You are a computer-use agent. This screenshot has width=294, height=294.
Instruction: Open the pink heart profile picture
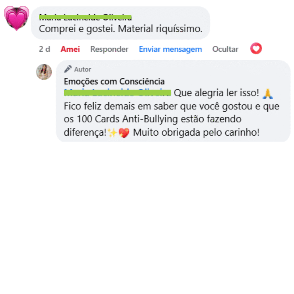(x=16, y=18)
